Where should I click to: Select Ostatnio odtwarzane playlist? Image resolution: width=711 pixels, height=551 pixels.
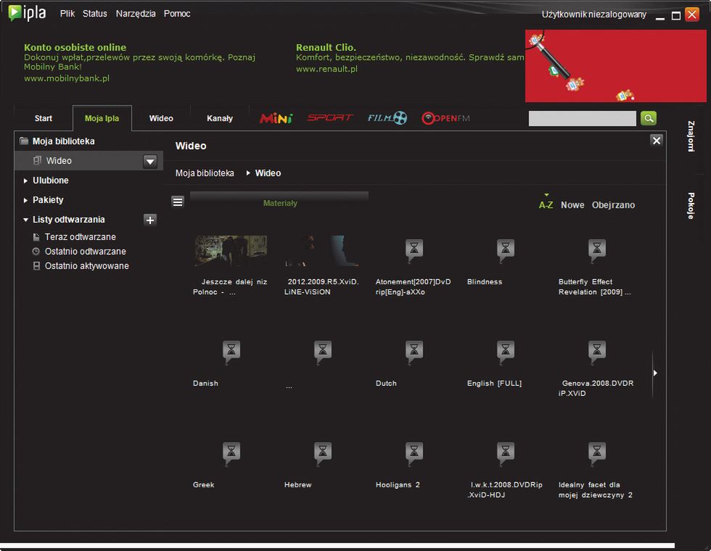[x=86, y=252]
